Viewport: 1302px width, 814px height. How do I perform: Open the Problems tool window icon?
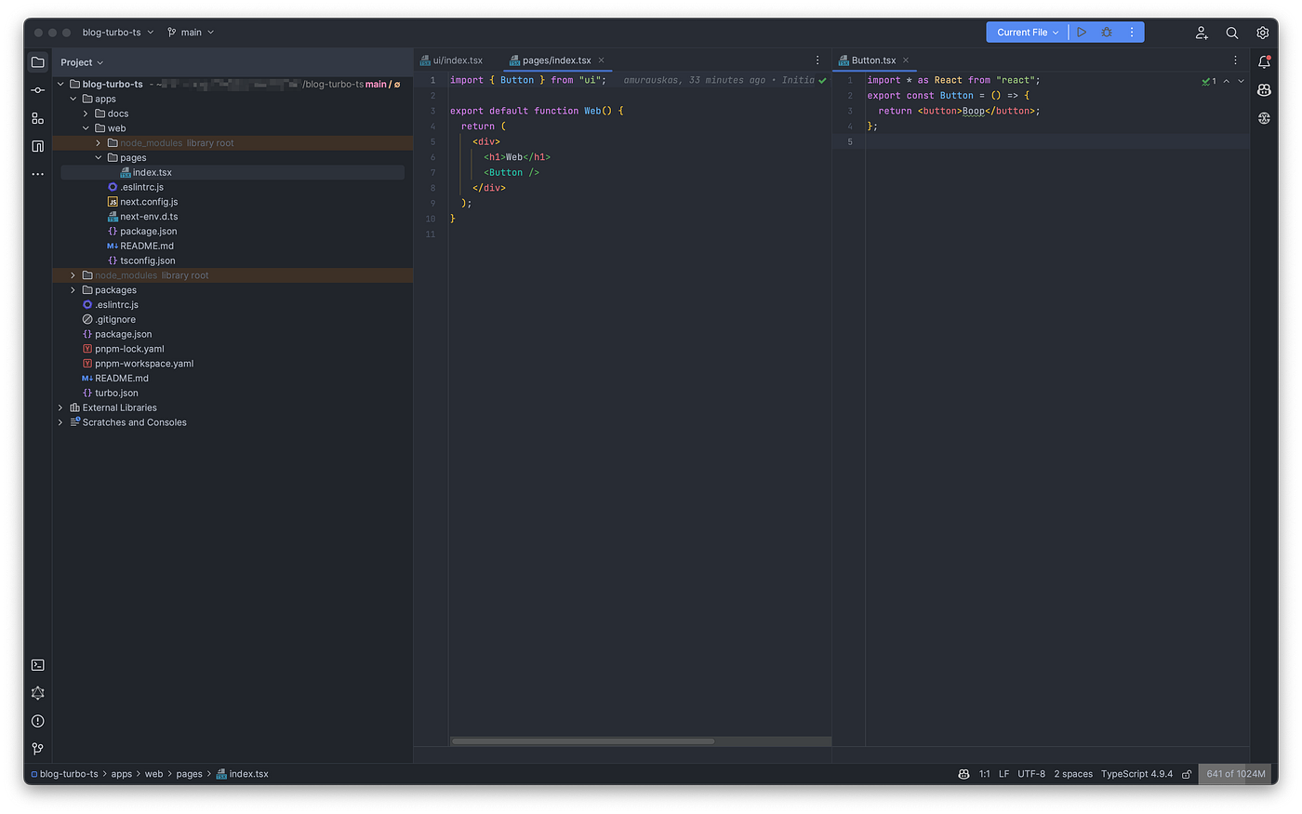[x=37, y=721]
